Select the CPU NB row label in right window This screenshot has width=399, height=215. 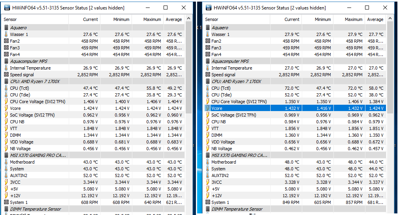point(218,122)
